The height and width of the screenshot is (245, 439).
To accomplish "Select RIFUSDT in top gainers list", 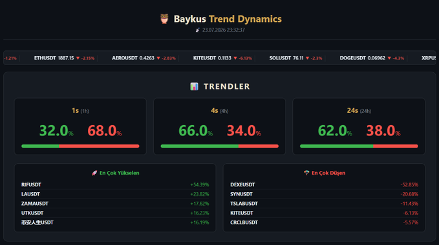I will (x=31, y=185).
